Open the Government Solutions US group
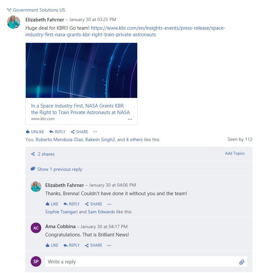Screen dimensions: 259x273 pyautogui.click(x=36, y=10)
